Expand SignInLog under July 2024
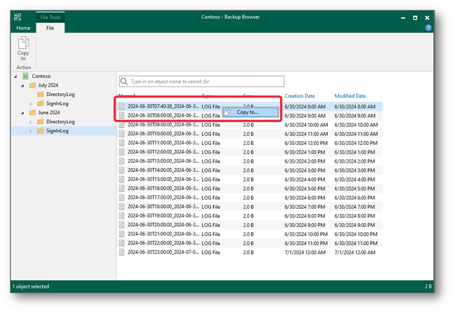Screen dimensions: 455x313 (31, 104)
